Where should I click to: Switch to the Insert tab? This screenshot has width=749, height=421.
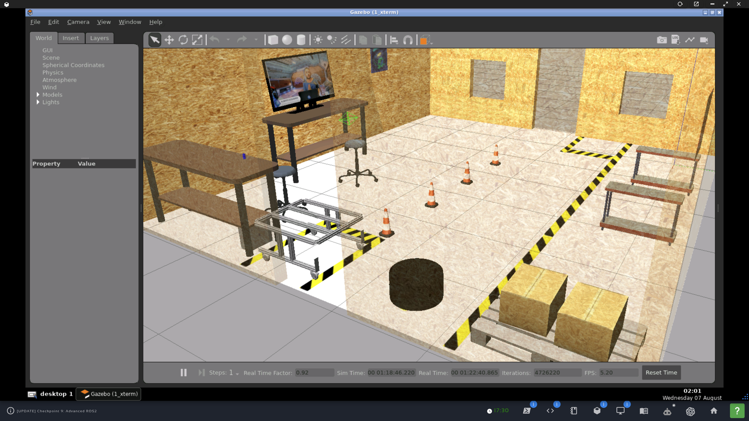(x=71, y=37)
